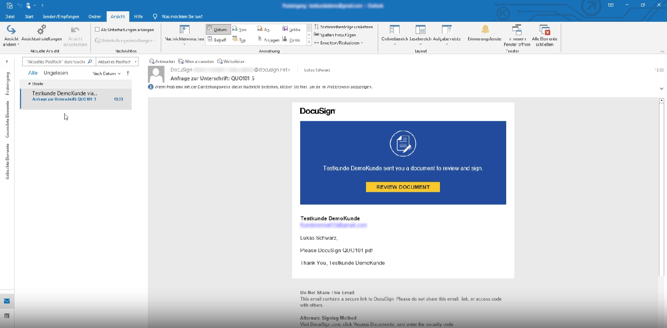Click Allen antworten reply-all icon
Image resolution: width=667 pixels, height=328 pixels.
[x=181, y=61]
